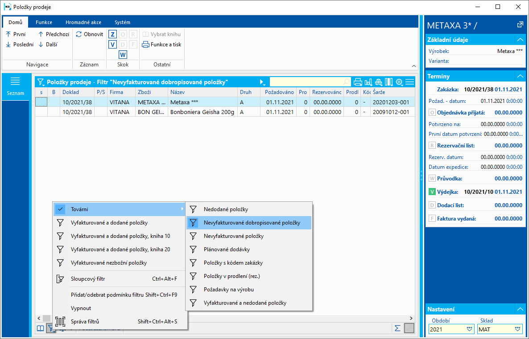Sort by the Požadováno column header
Screen dimensions: 529x339
tap(279, 92)
